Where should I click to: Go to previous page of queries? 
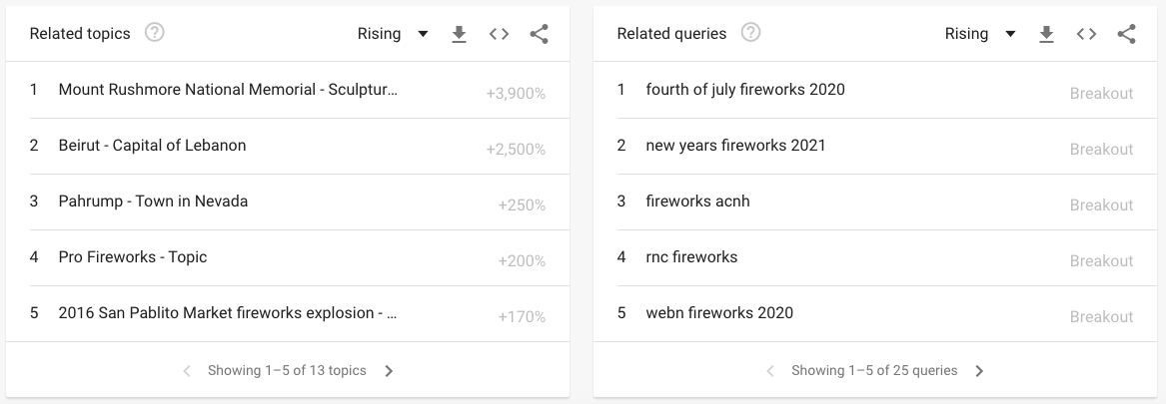pyautogui.click(x=770, y=370)
